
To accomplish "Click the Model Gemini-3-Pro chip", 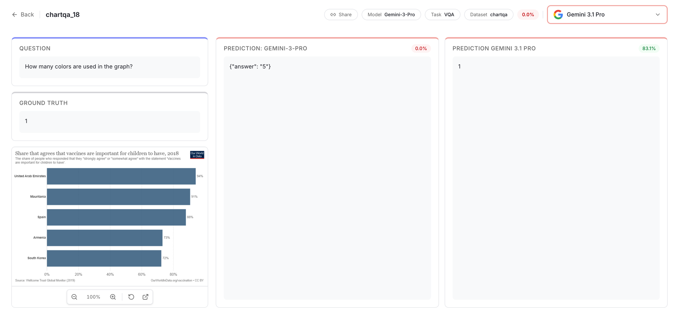I will [x=391, y=15].
